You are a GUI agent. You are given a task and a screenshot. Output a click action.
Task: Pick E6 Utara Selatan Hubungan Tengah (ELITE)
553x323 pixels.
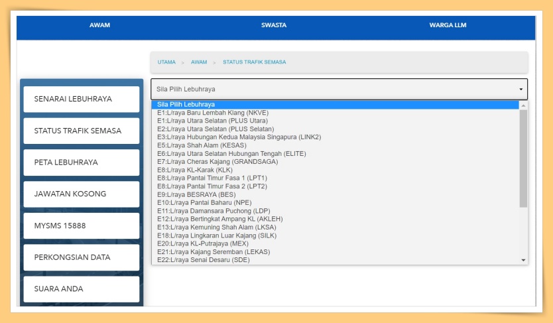335,154
